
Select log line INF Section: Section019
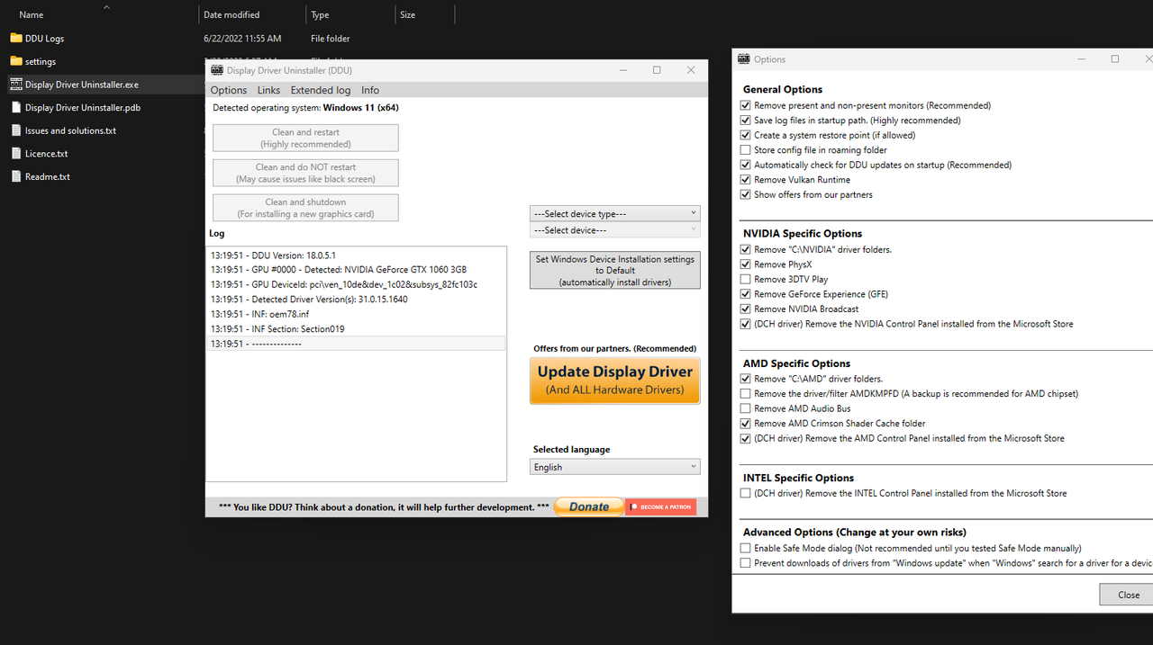pos(356,329)
